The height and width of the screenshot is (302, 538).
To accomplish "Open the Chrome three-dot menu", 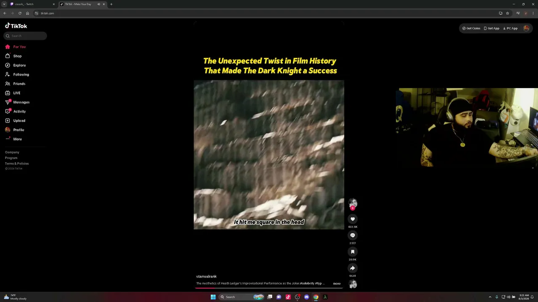I will pyautogui.click(x=533, y=13).
